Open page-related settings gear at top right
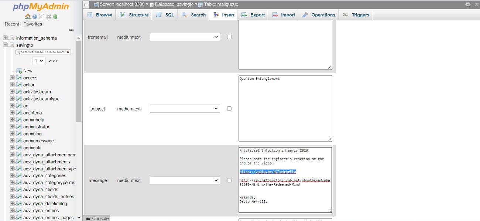480x221 pixels. point(468,4)
